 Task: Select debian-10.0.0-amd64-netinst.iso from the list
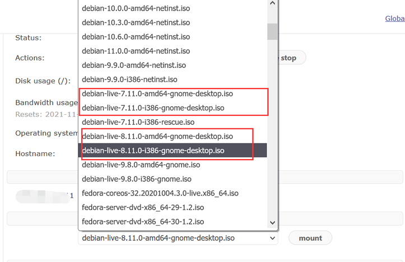point(173,8)
